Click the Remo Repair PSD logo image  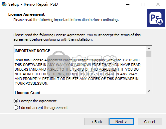pos(156,18)
